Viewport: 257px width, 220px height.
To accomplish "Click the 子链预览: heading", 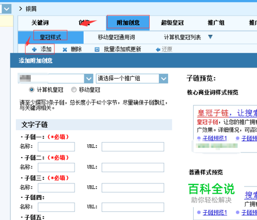I will tap(201, 78).
